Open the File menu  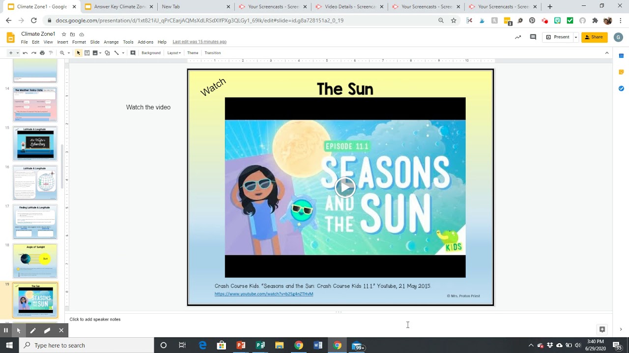tap(24, 42)
